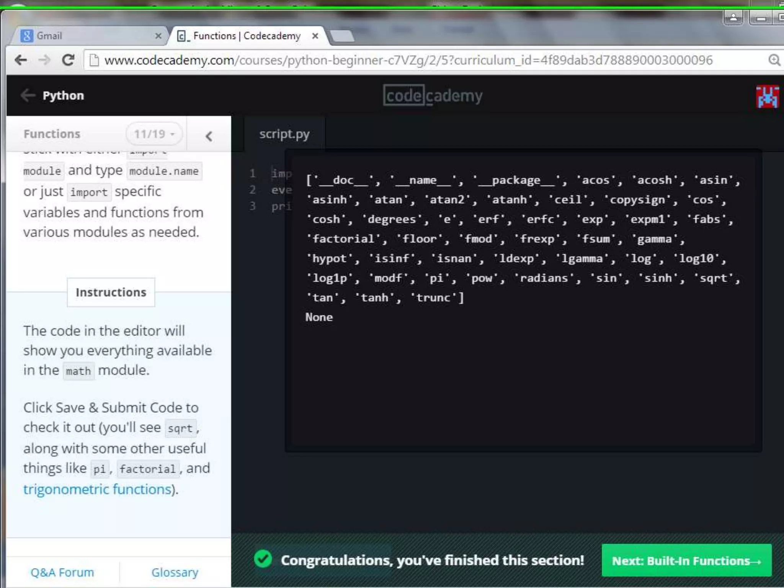Click '__package__' in the output list
This screenshot has width=784, height=588.
point(516,180)
